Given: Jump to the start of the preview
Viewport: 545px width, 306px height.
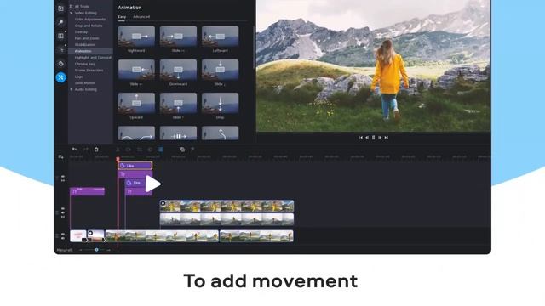Looking at the screenshot, I should (x=360, y=138).
